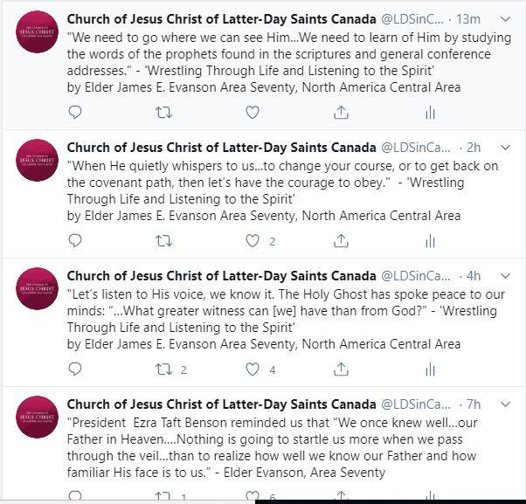The image size is (526, 504).
Task: Like the 4h tweet with 4 likes
Action: pyautogui.click(x=253, y=369)
